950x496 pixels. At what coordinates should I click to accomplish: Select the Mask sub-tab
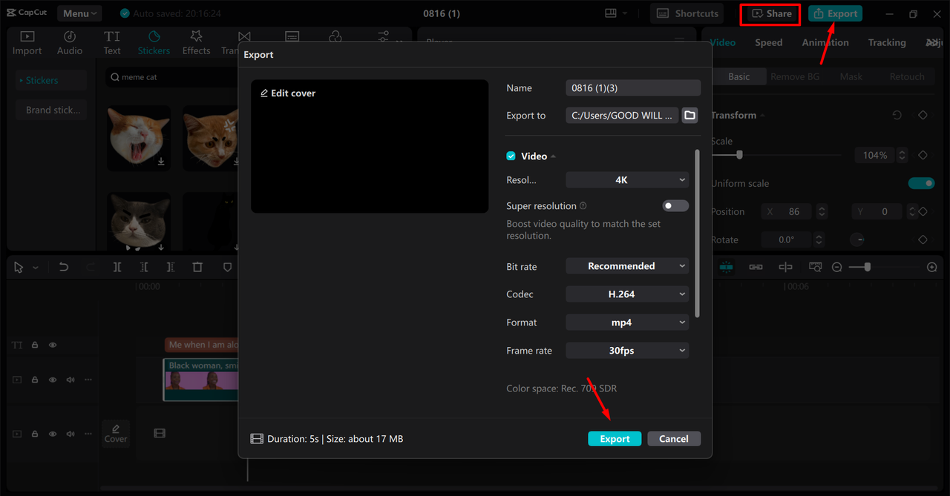tap(851, 76)
